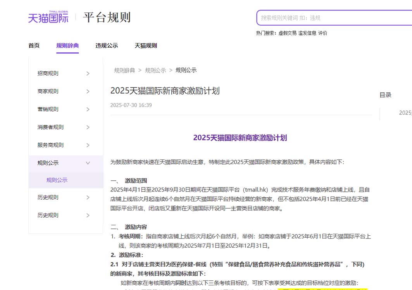Expand the second 历史规则 chevron
412x290 pixels.
pyautogui.click(x=88, y=215)
